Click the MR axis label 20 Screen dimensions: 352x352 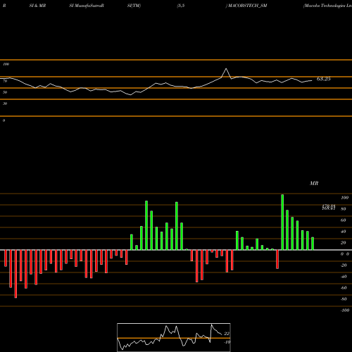pos(344,243)
